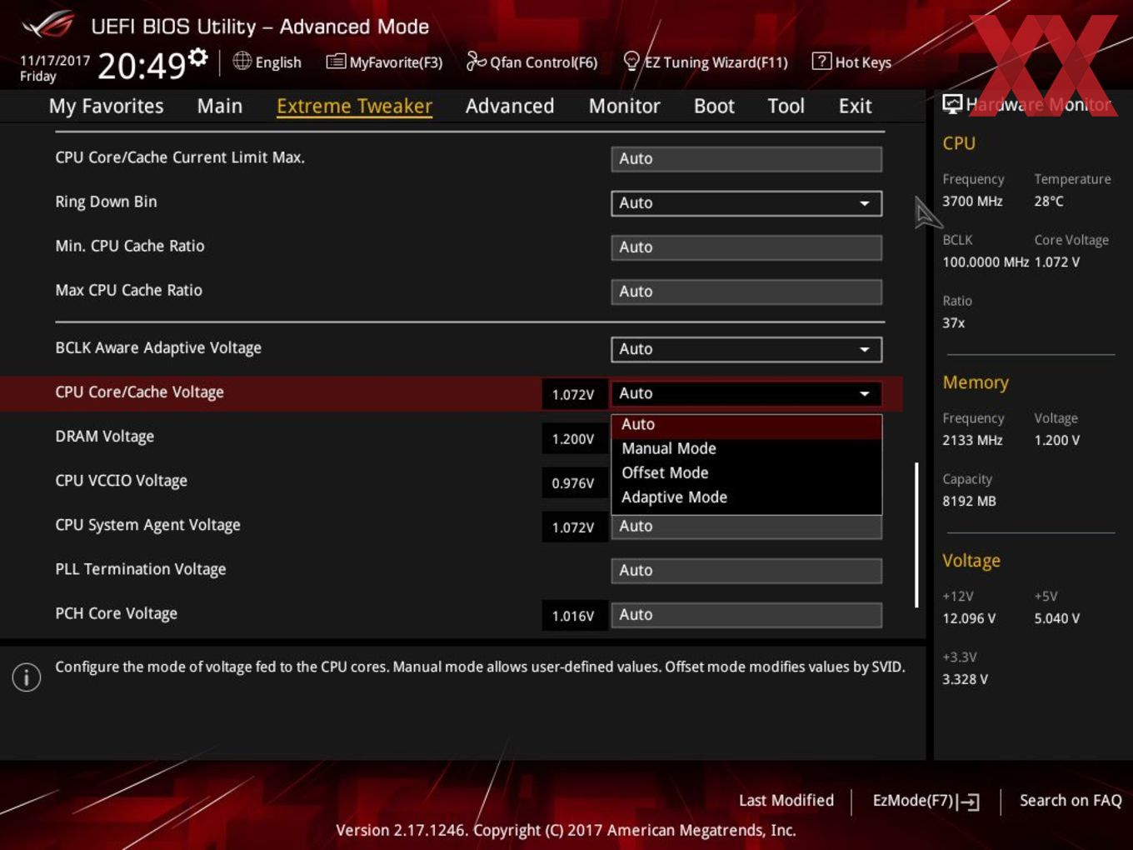Open date/time settings gear icon

(x=197, y=57)
